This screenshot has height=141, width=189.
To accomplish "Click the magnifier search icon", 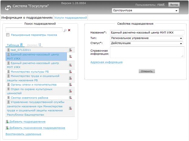I will [x=65, y=30].
